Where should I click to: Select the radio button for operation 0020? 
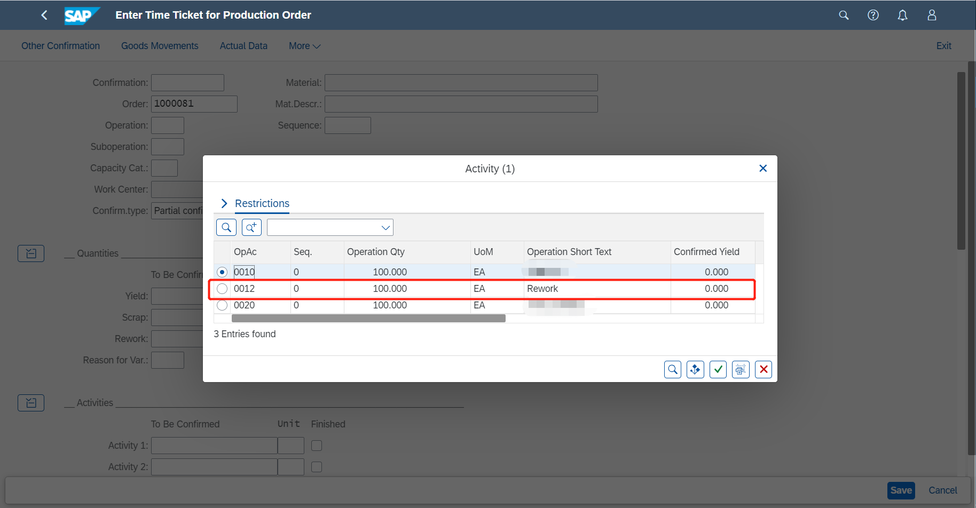(222, 305)
